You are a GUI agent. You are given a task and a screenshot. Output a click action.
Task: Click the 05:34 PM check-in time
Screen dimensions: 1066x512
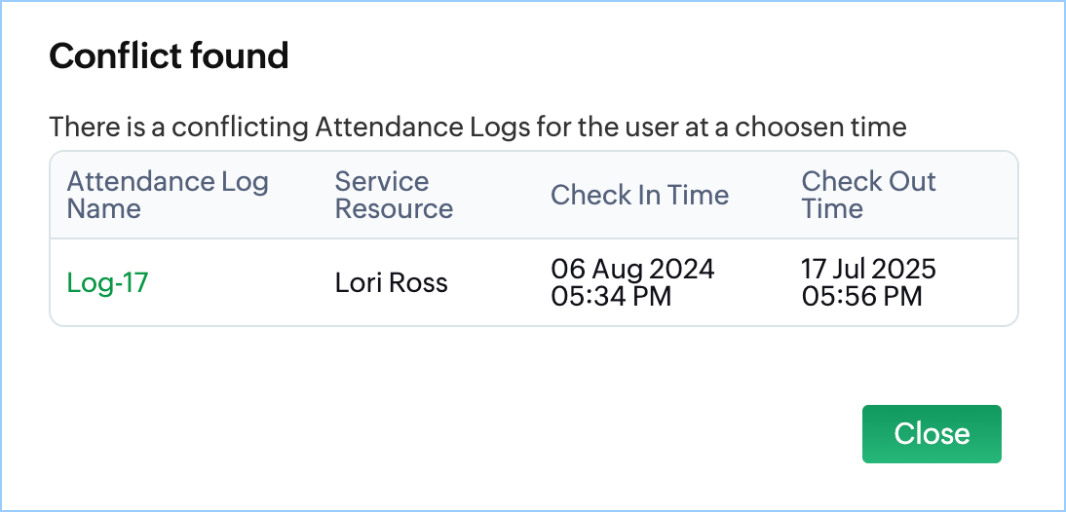(x=611, y=296)
